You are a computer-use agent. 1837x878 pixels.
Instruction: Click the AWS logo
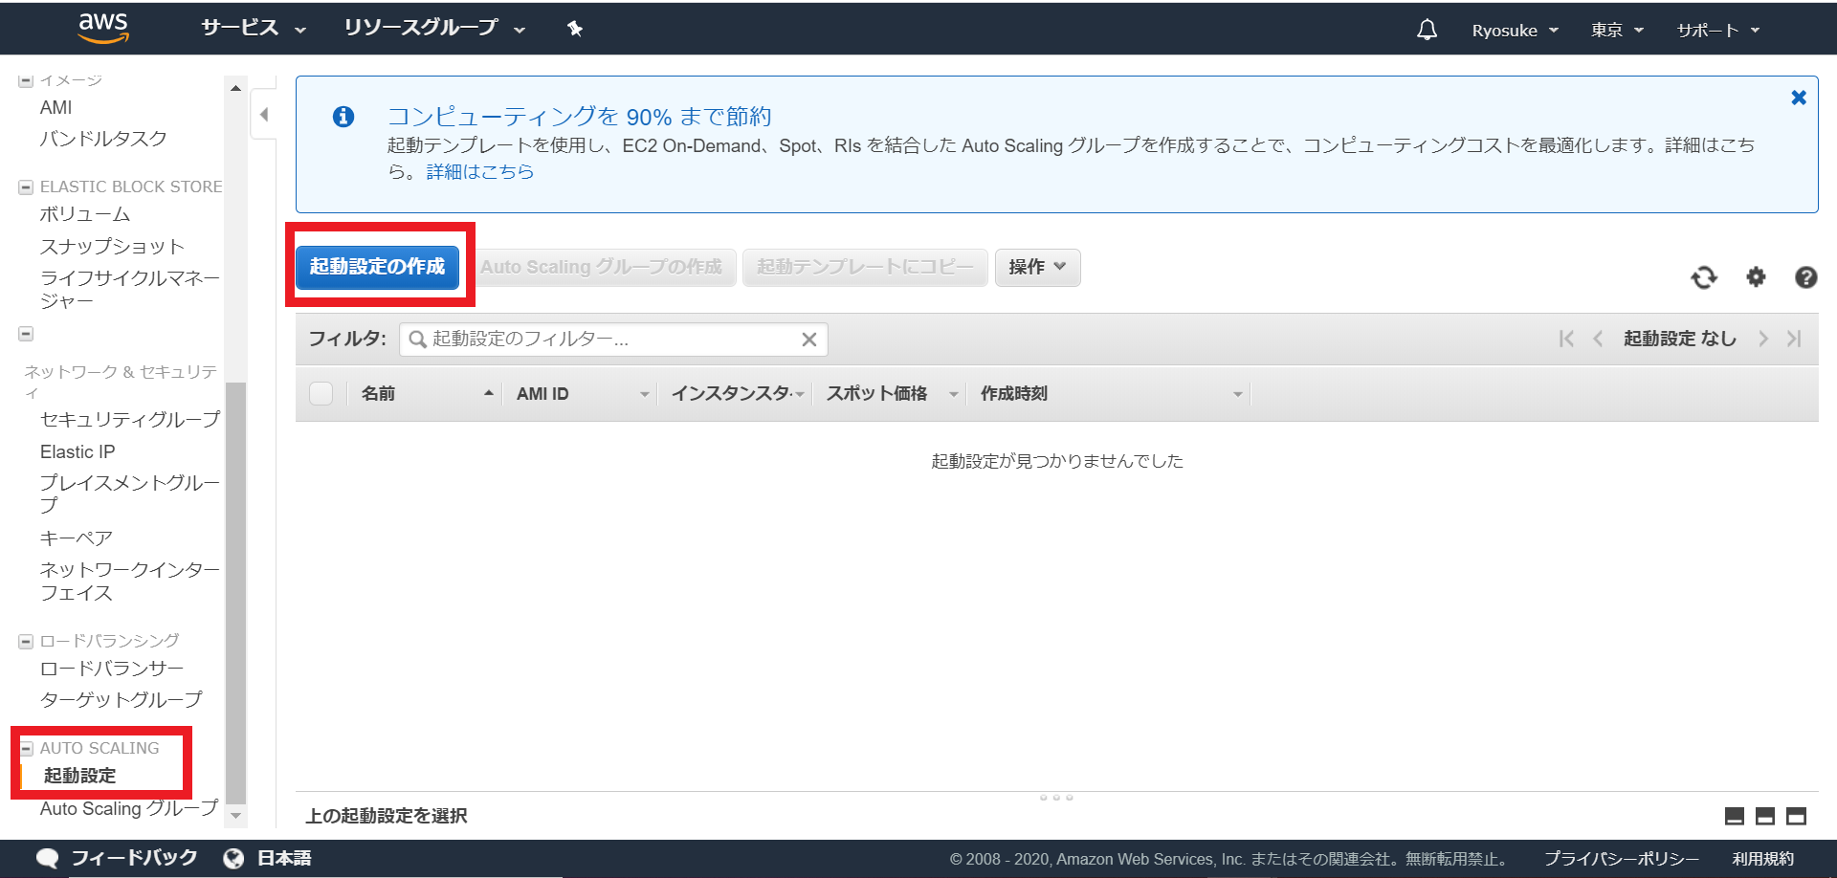[103, 29]
